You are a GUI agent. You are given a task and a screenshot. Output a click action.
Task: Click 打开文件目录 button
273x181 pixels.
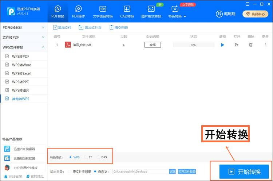187,172
